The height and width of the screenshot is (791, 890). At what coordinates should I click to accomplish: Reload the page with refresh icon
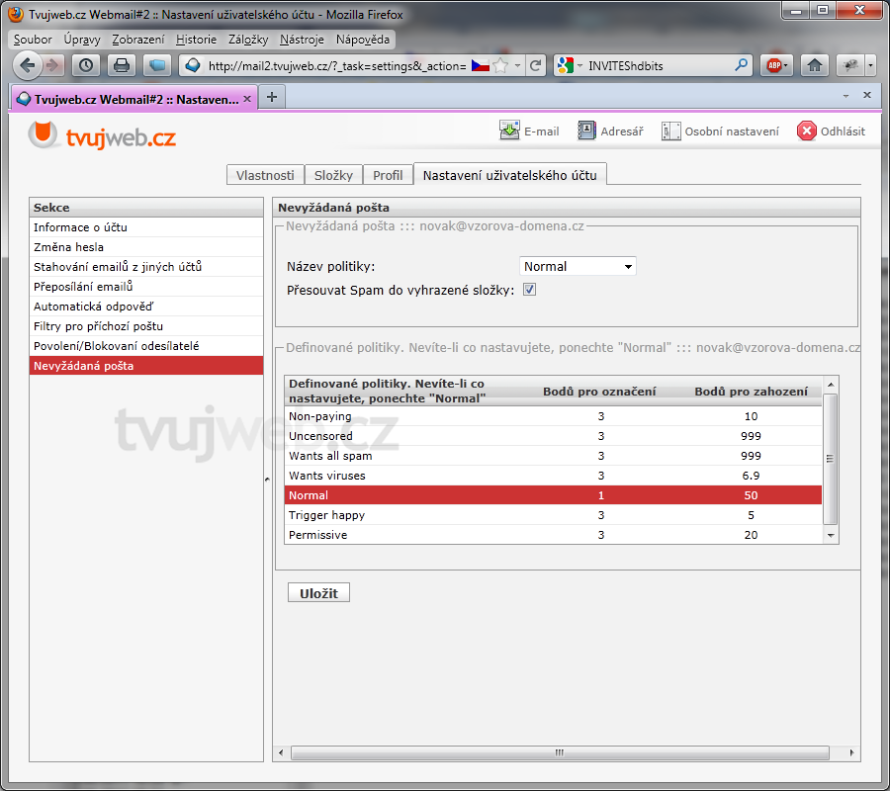(536, 65)
